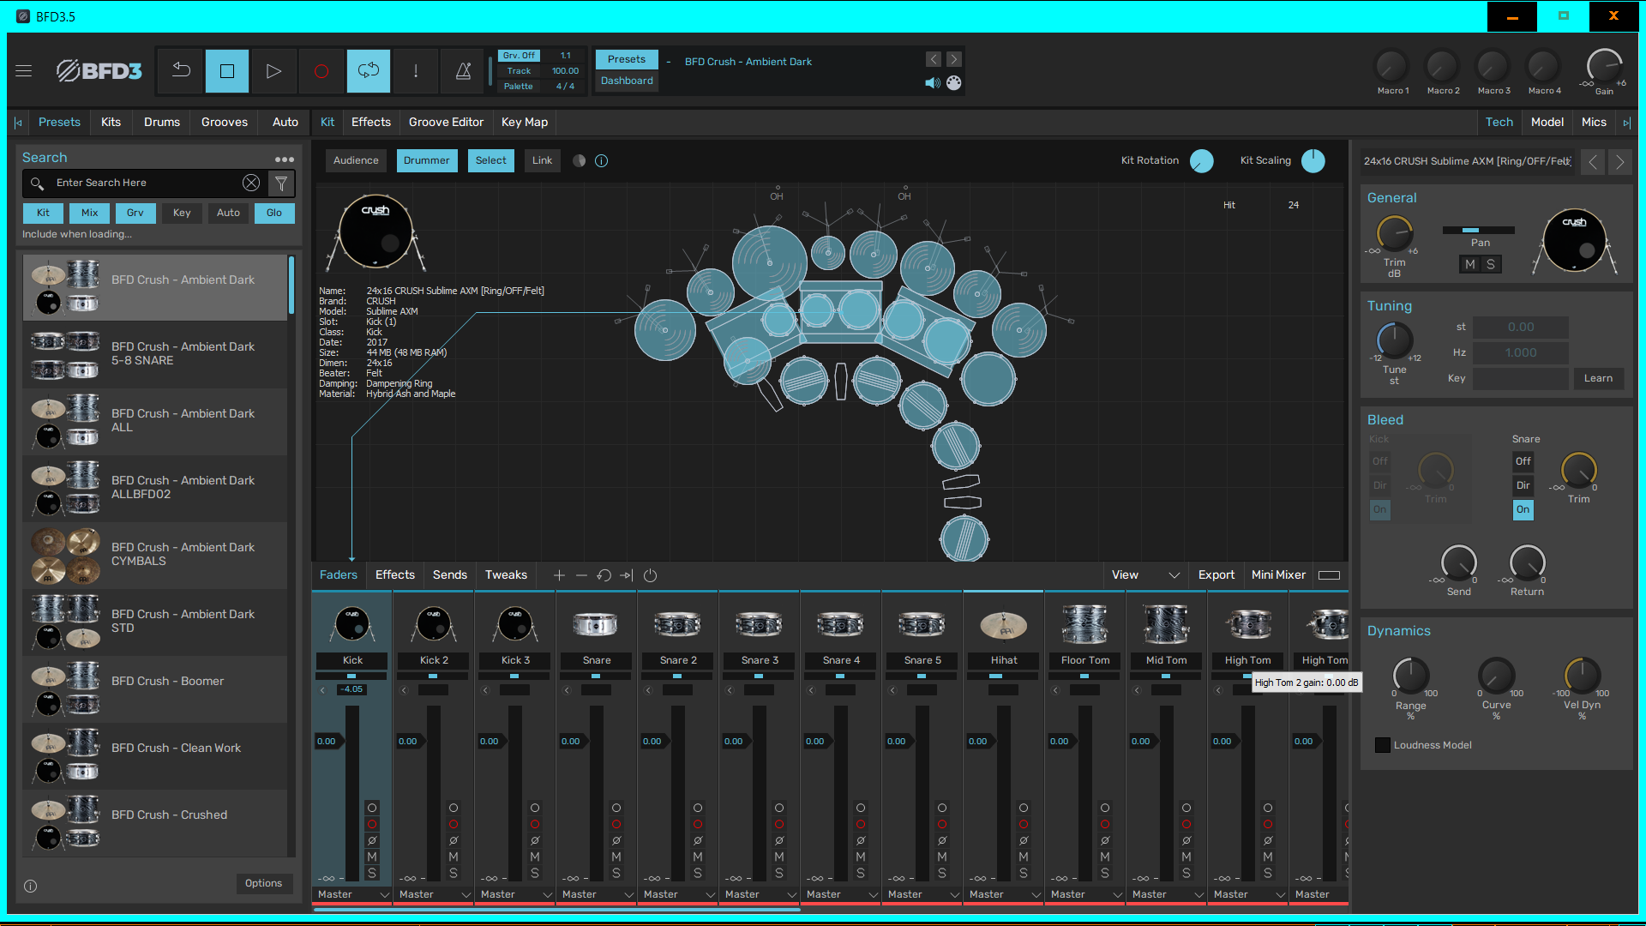1646x926 pixels.
Task: Click the undo arrow icon
Action: 181,71
